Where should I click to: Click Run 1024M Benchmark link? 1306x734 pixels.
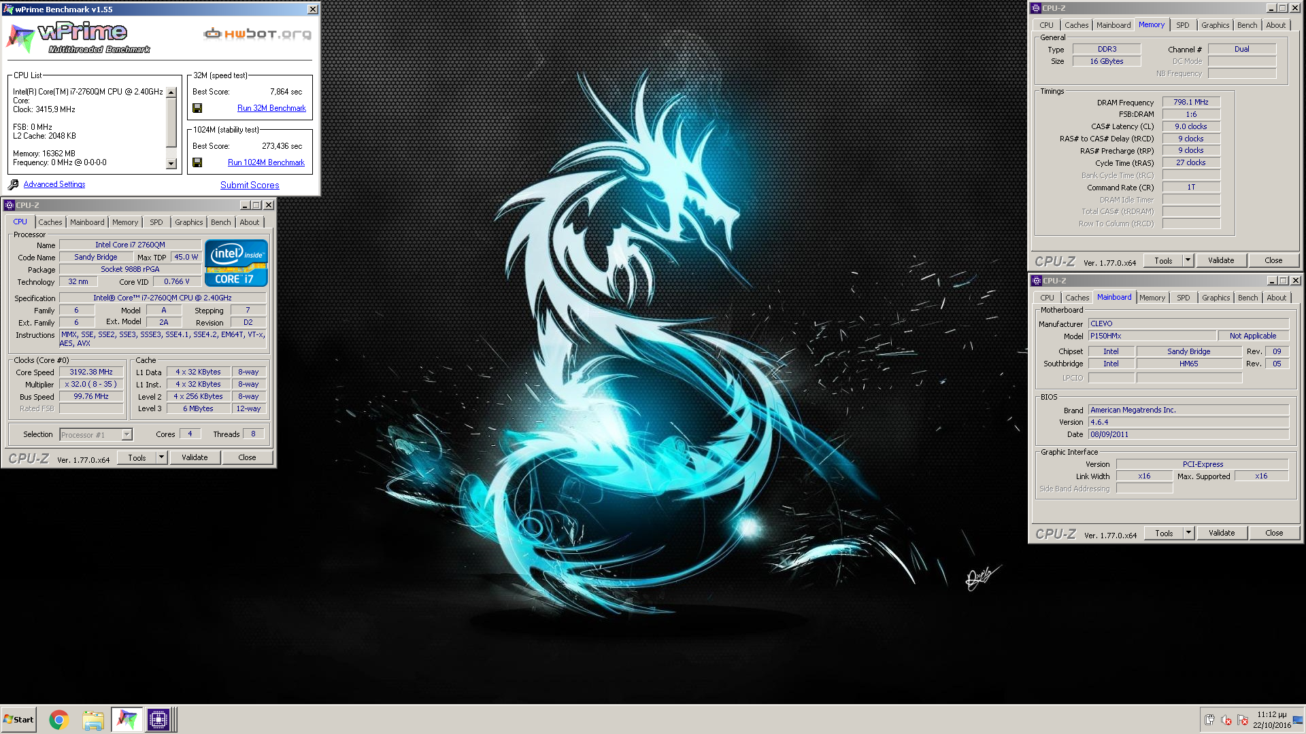point(266,162)
